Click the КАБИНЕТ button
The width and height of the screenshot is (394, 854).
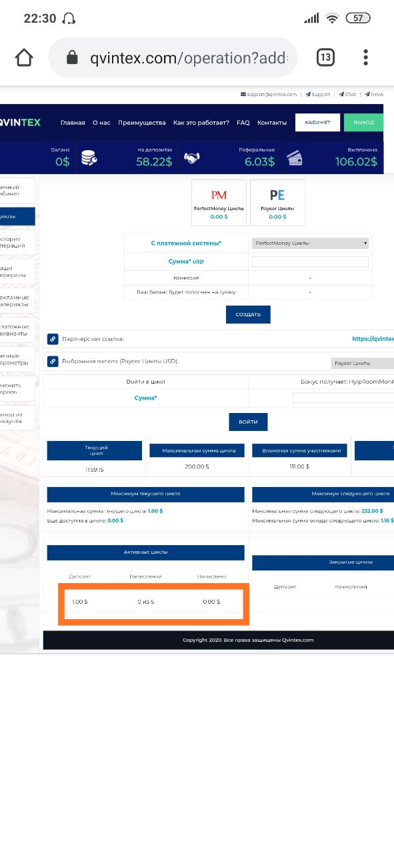tap(317, 122)
